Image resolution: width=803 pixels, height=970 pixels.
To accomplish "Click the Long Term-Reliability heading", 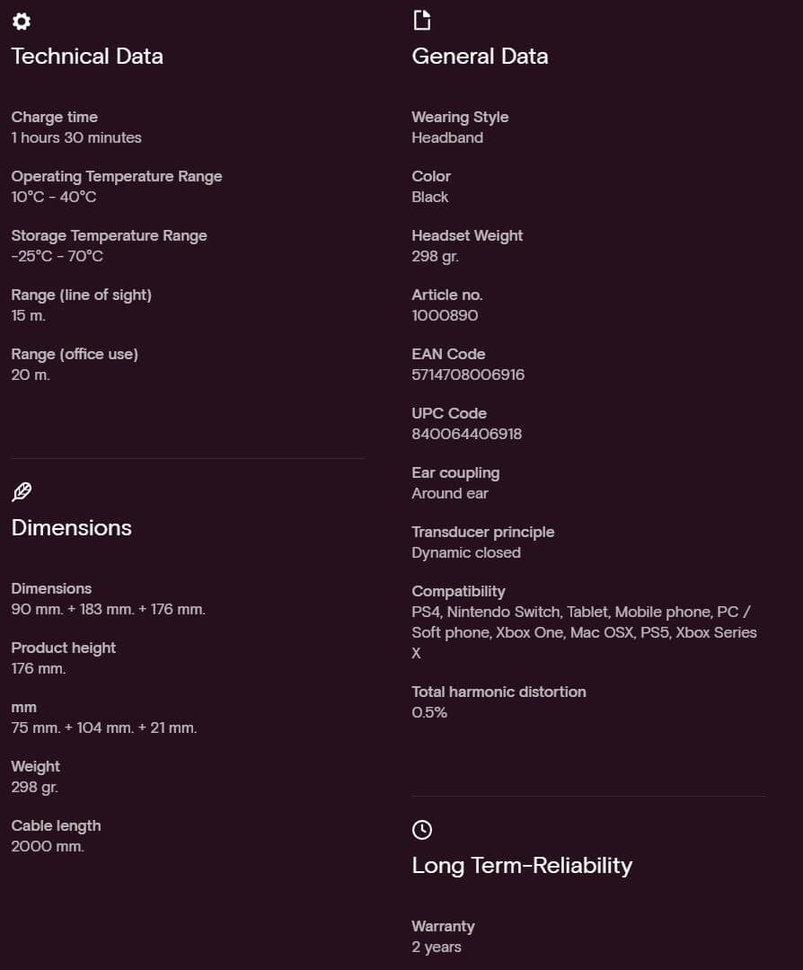I will click(x=522, y=866).
